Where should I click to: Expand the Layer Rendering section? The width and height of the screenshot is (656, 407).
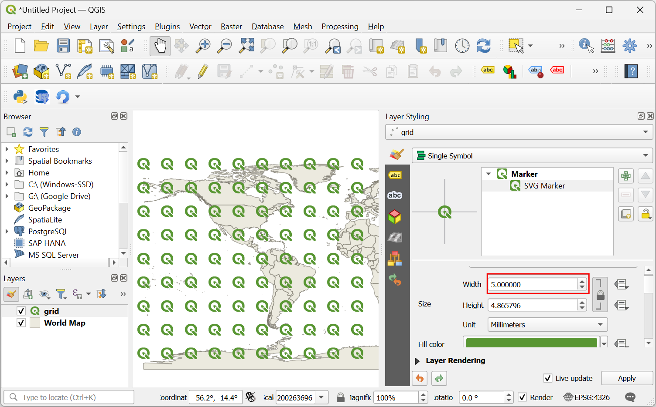pyautogui.click(x=417, y=361)
